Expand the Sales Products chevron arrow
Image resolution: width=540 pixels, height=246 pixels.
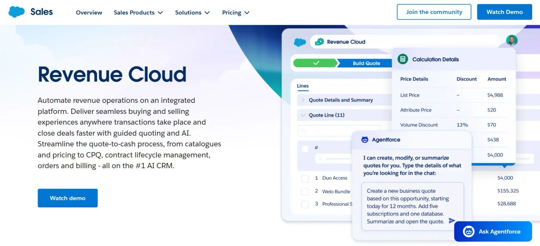click(160, 13)
